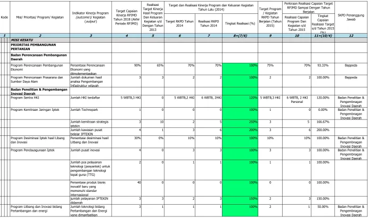The height and width of the screenshot is (218, 371).
Task: Select the "Perkiraan Realisasi Capaian Target RPJMD" merged header
Action: click(309, 7)
